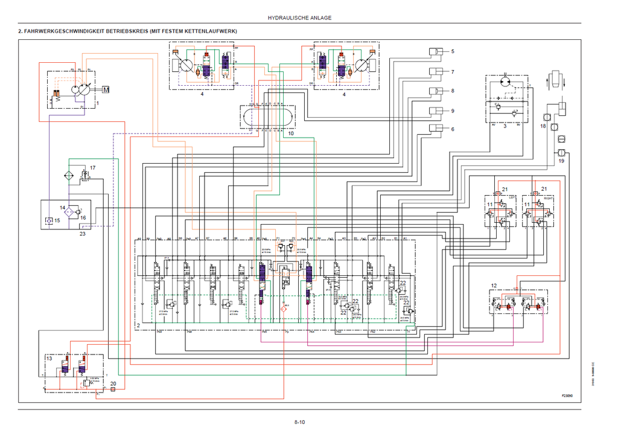Click the page number 8-10

(x=299, y=422)
